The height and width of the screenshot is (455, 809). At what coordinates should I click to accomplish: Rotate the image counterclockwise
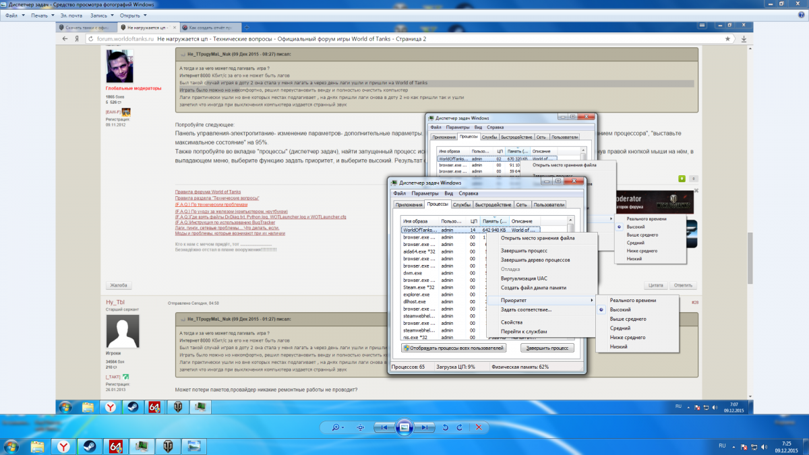point(445,427)
